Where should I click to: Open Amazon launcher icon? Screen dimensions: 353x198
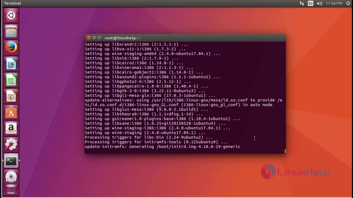[x=11, y=128]
